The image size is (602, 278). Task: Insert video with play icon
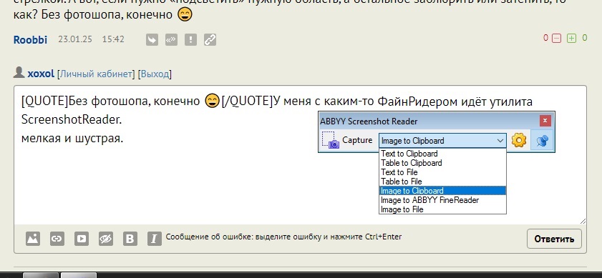[x=82, y=239]
